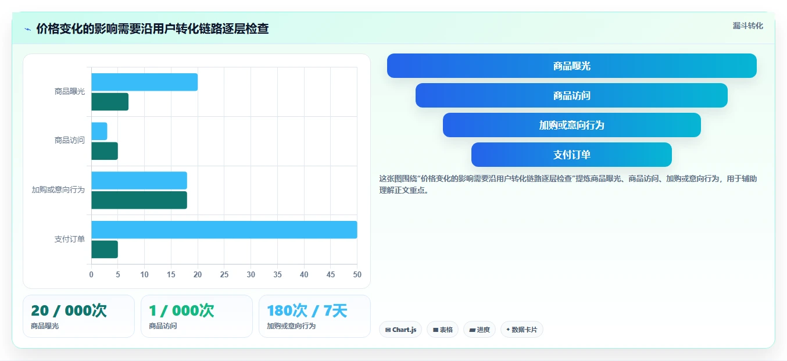Select the 支付订单 funnel stage
The image size is (787, 361).
[x=571, y=155]
